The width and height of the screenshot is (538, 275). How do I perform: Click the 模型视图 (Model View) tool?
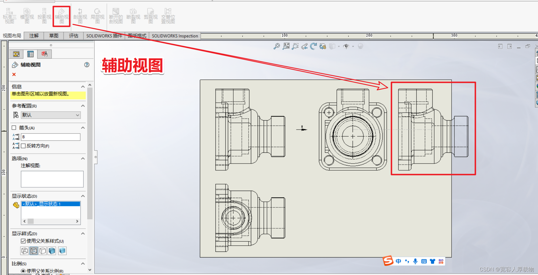[x=27, y=16]
